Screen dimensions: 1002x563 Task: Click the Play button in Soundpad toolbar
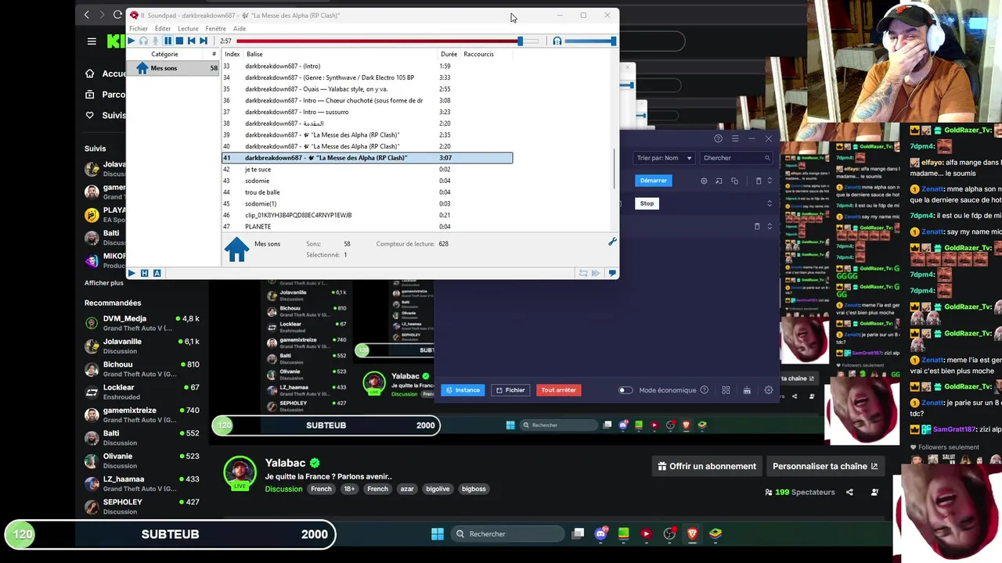point(132,41)
